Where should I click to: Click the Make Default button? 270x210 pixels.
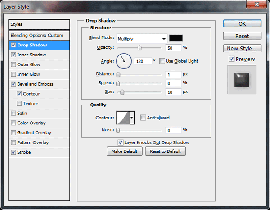[125, 151]
